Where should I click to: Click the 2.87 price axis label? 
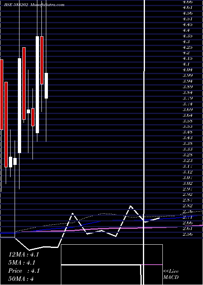tap(188, 200)
